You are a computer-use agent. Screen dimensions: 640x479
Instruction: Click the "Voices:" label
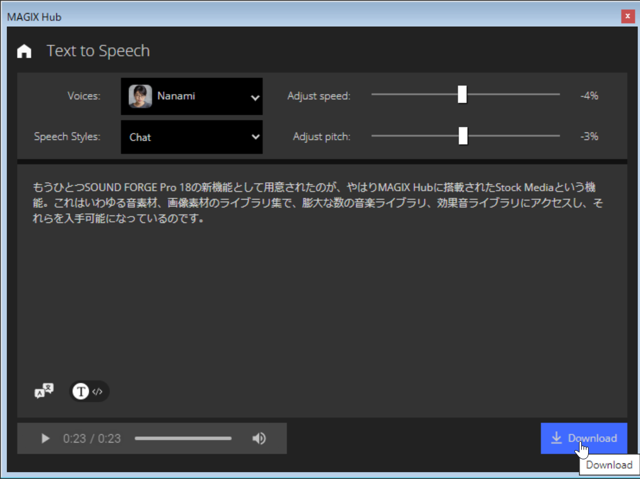tap(84, 96)
